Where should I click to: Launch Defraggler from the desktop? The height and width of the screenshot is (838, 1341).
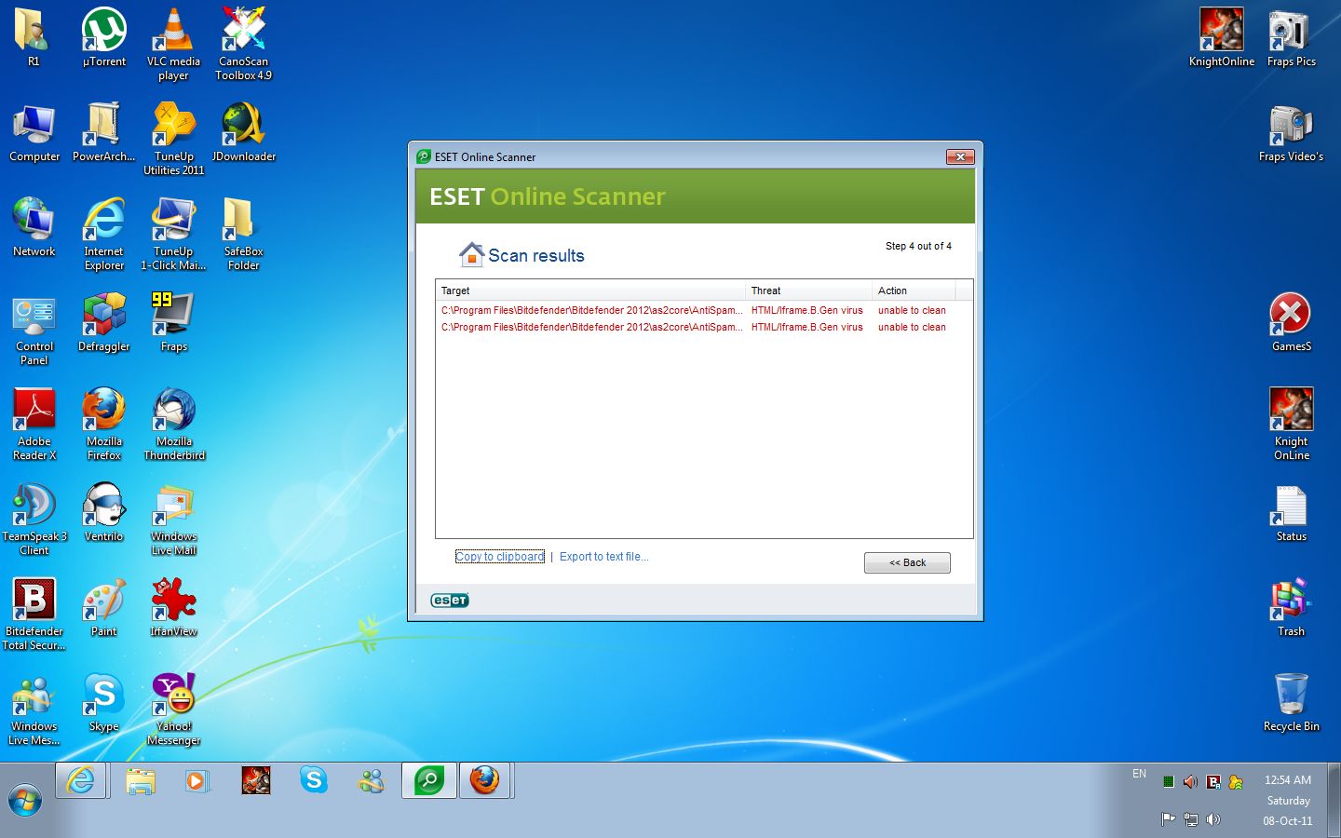point(103,323)
